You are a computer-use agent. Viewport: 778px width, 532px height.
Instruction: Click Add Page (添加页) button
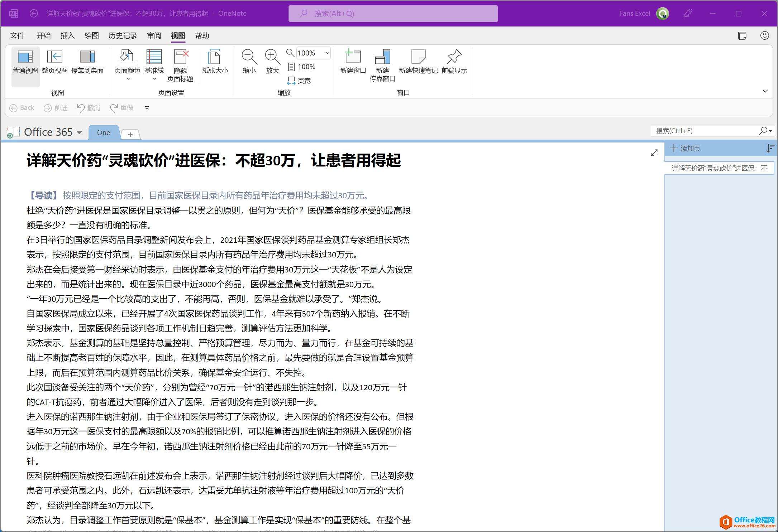coord(685,148)
